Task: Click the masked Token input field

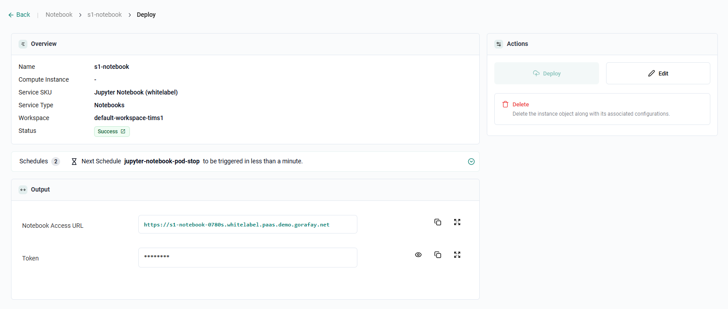Action: [x=247, y=257]
